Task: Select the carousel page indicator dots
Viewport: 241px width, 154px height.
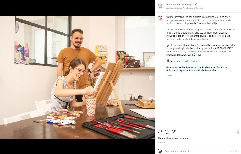Action: click(x=77, y=136)
